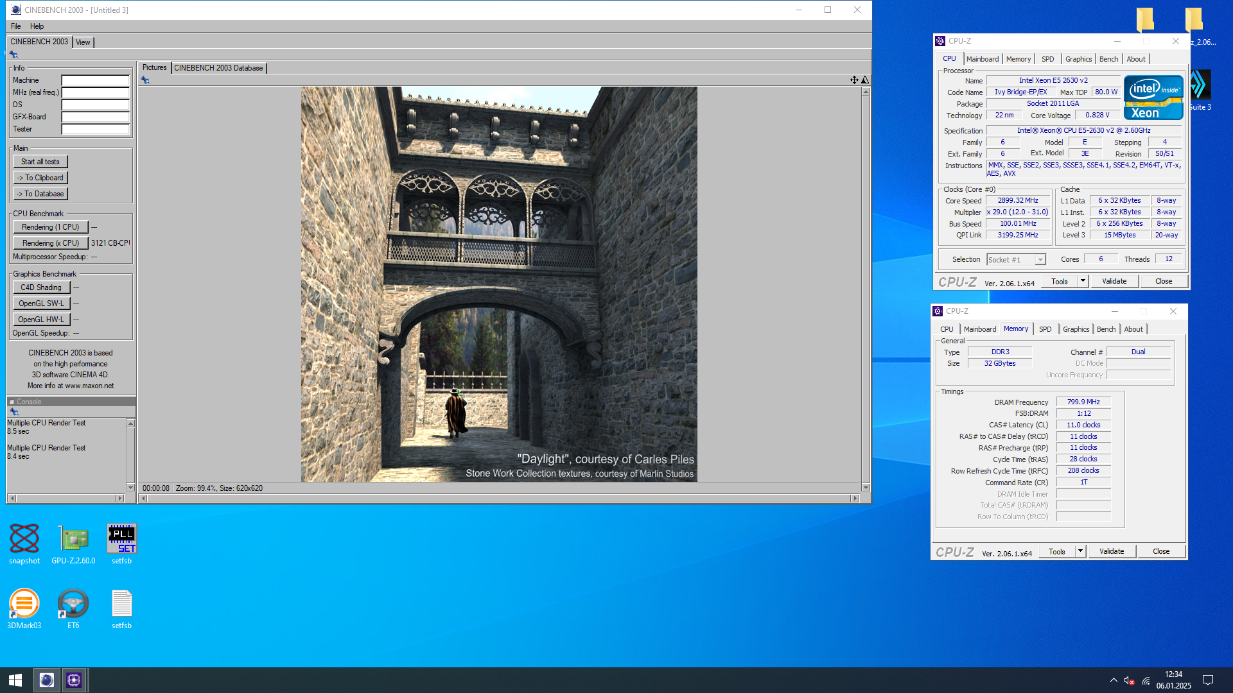Open the Suite 3 desktop icon
The width and height of the screenshot is (1233, 693).
[1200, 90]
